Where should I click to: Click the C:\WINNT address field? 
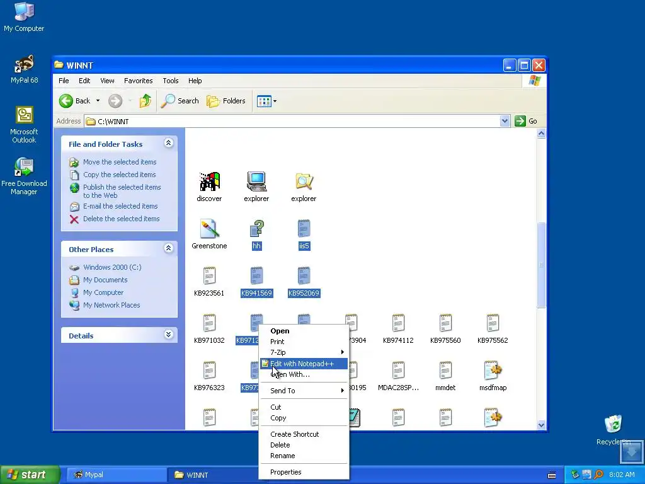pyautogui.click(x=292, y=122)
